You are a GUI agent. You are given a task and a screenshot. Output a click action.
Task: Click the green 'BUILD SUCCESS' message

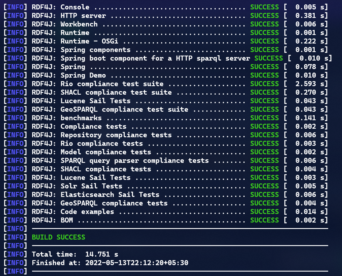pyautogui.click(x=59, y=237)
